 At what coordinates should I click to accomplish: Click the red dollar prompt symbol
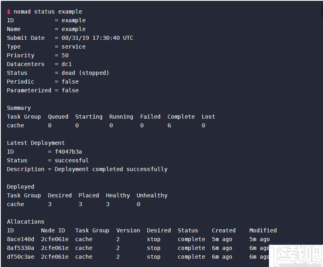[9, 12]
